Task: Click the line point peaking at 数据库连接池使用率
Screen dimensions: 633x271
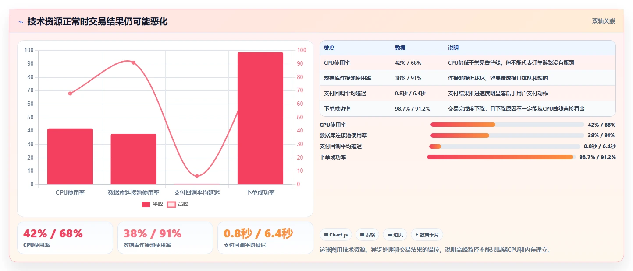Action: coord(133,63)
